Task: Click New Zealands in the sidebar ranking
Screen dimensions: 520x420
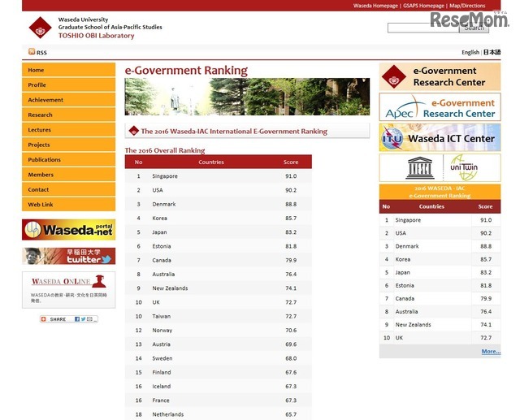Action: coord(413,324)
